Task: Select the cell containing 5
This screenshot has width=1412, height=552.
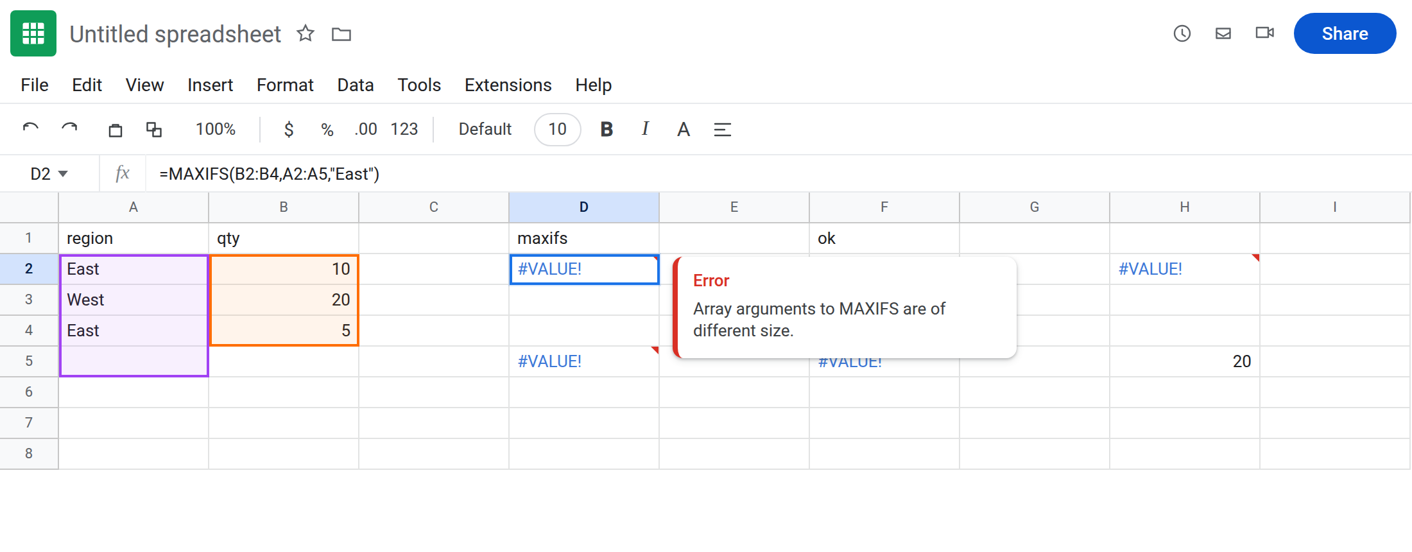Action: pos(284,331)
